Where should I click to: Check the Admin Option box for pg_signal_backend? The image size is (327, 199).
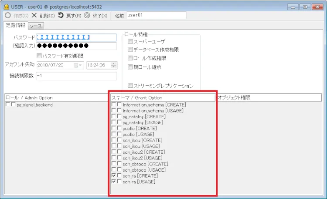click(x=14, y=104)
